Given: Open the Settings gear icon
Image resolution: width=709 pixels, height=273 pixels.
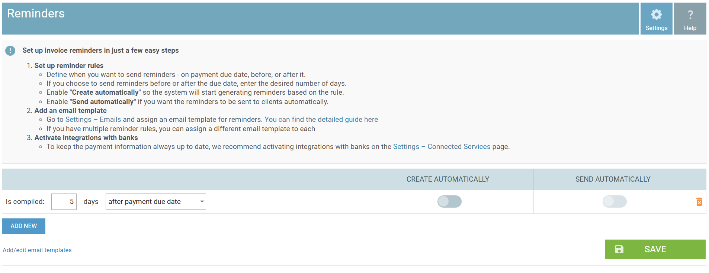Looking at the screenshot, I should pyautogui.click(x=656, y=15).
